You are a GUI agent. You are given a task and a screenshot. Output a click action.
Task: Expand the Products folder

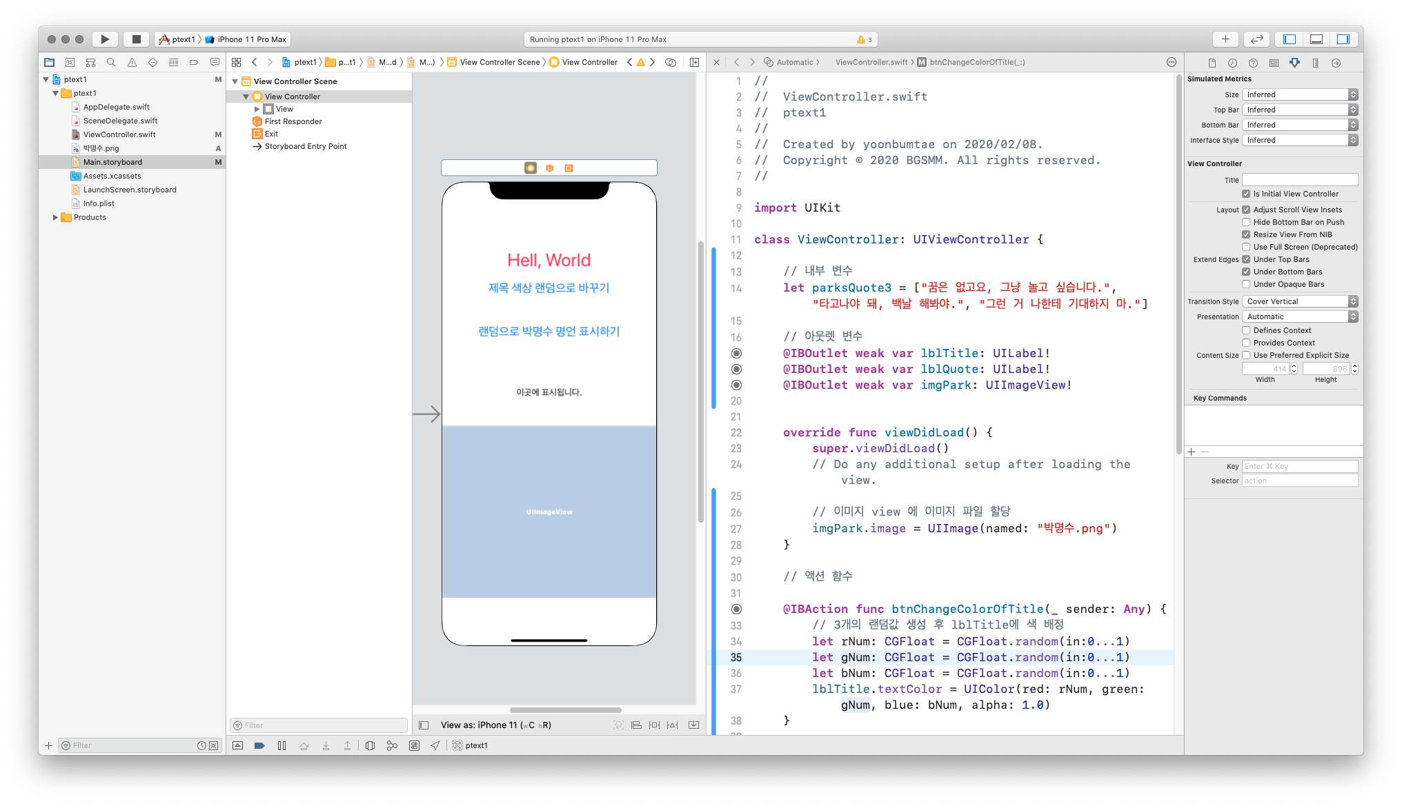tap(56, 217)
